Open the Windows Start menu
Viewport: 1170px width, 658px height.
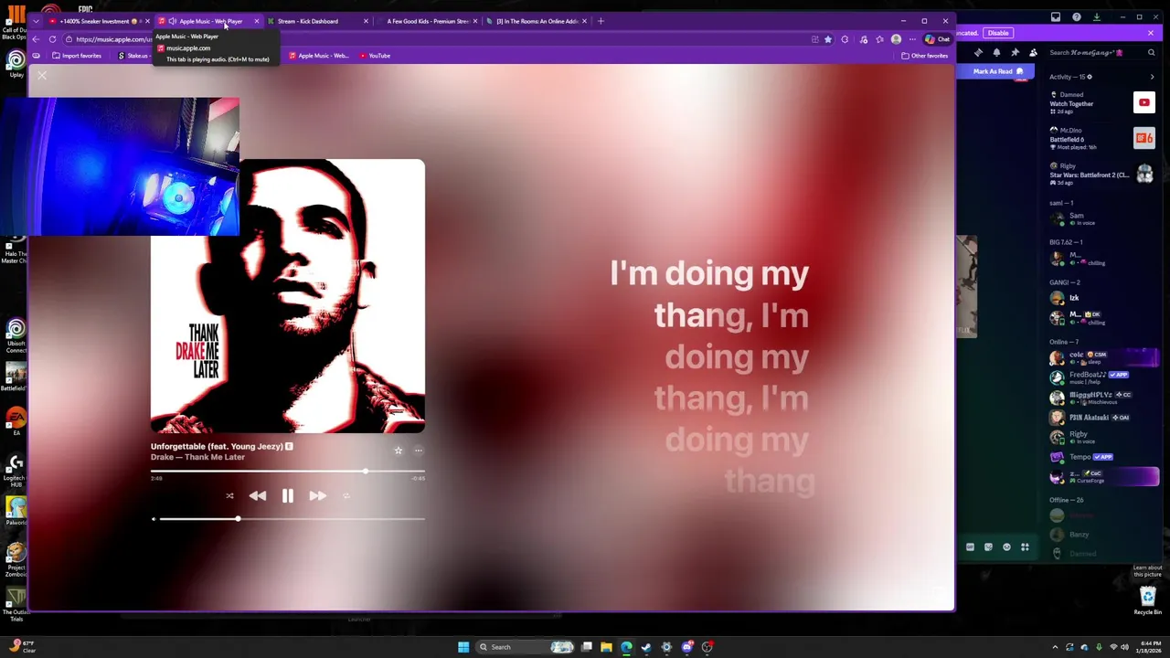click(x=463, y=647)
